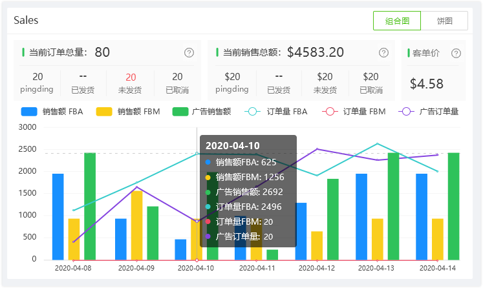Click tooltip header 2020-04-10
Image resolution: width=483 pixels, height=288 pixels.
tap(233, 146)
